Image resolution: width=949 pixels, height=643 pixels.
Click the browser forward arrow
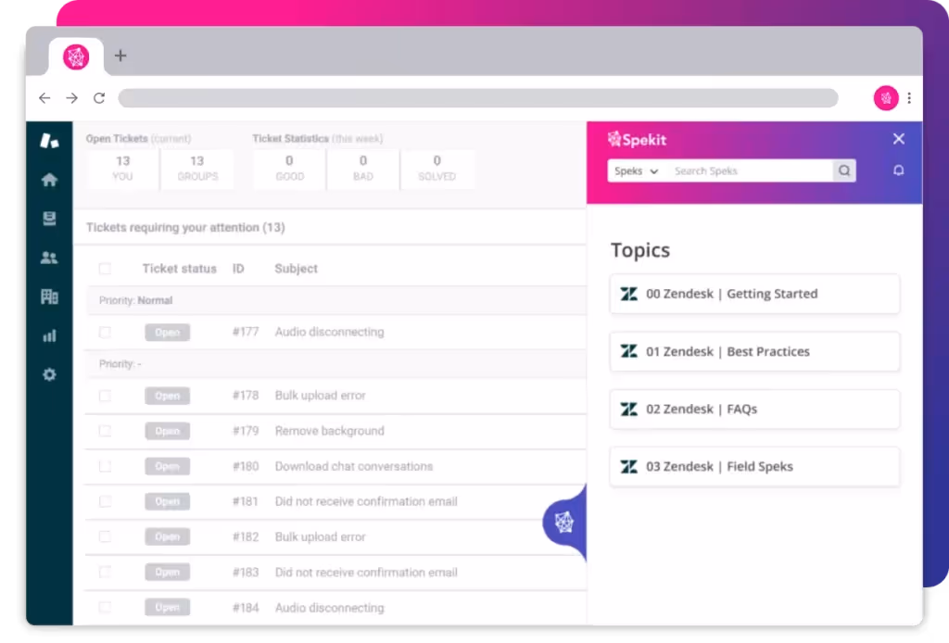[x=72, y=98]
